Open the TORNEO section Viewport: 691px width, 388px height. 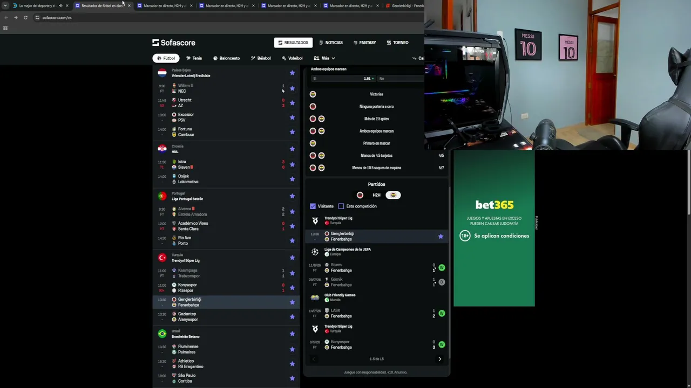[397, 43]
